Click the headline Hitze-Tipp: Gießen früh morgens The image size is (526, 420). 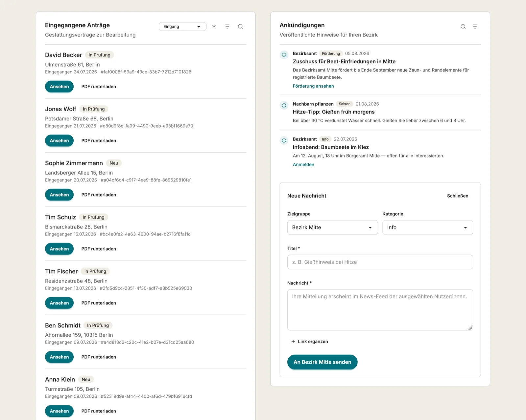[334, 112]
